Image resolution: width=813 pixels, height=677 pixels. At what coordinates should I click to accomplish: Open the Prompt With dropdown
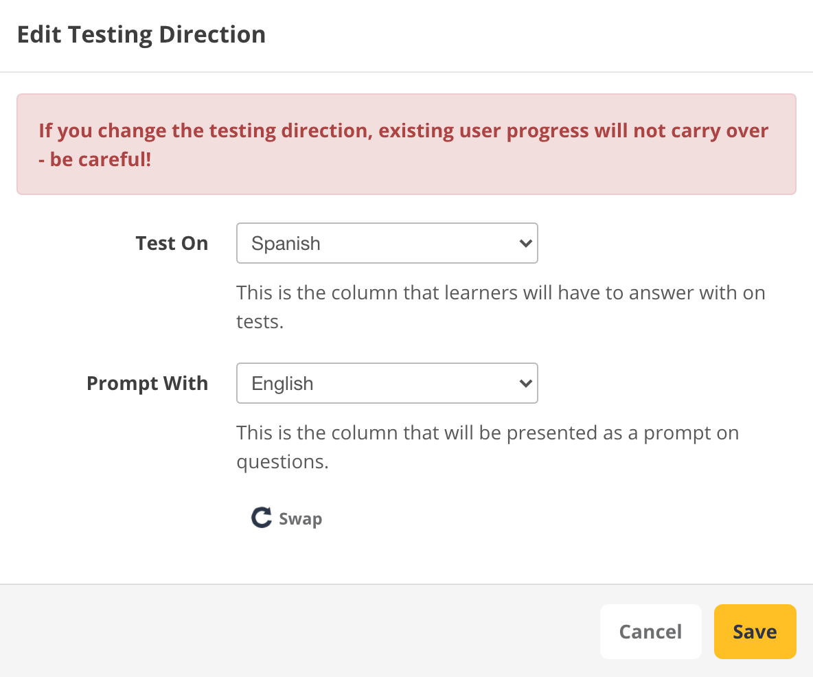click(x=387, y=383)
